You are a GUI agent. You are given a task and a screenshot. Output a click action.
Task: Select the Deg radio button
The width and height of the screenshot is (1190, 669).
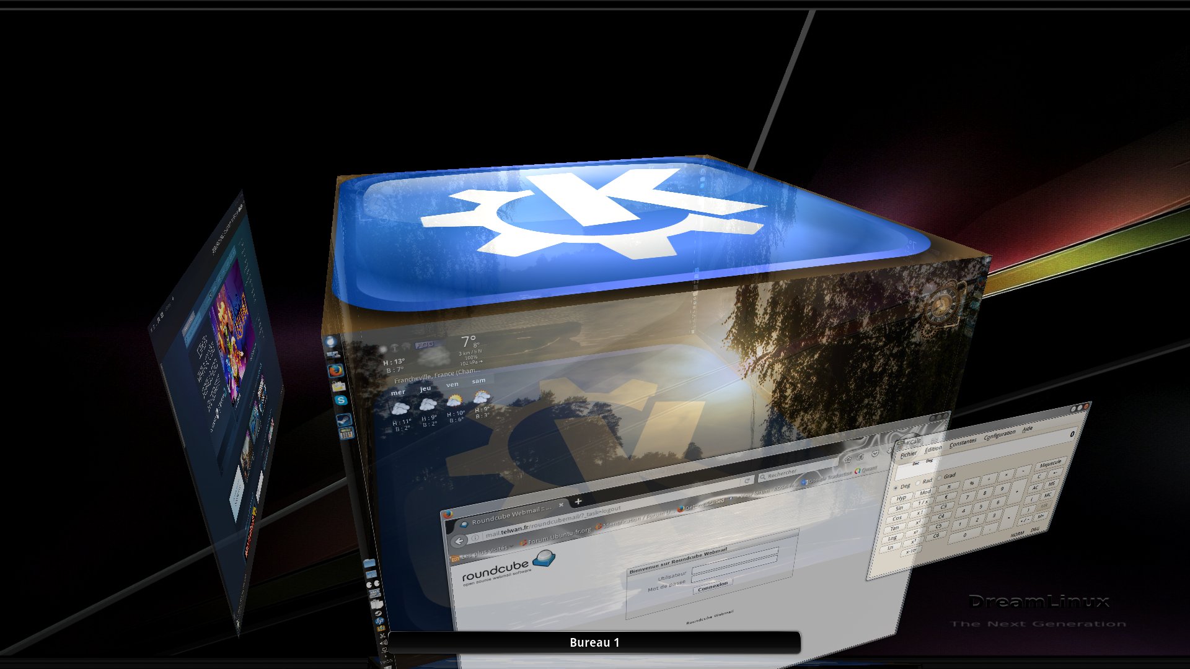coord(896,488)
